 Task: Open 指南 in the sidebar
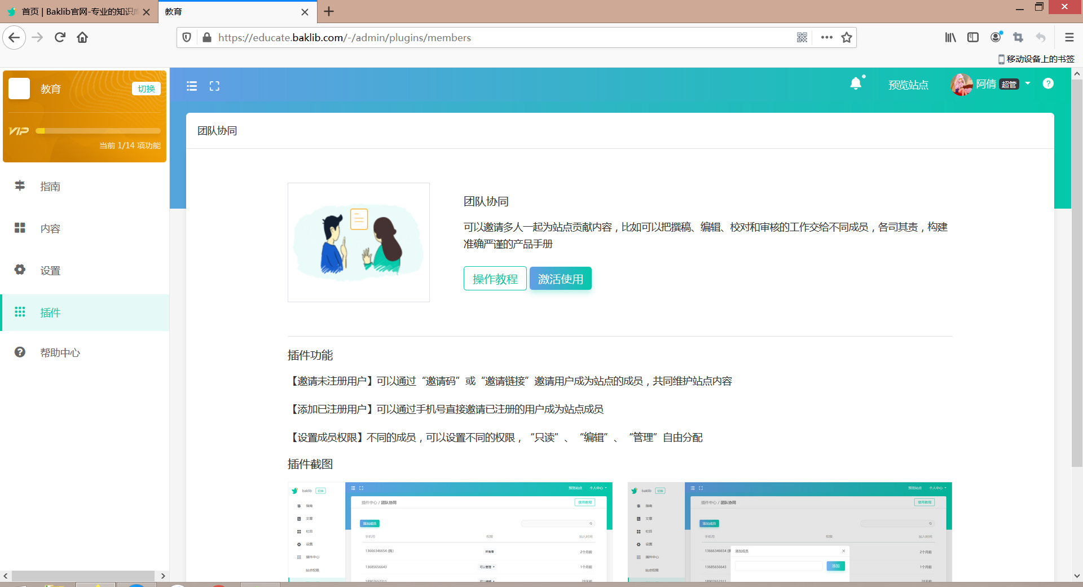coord(85,186)
